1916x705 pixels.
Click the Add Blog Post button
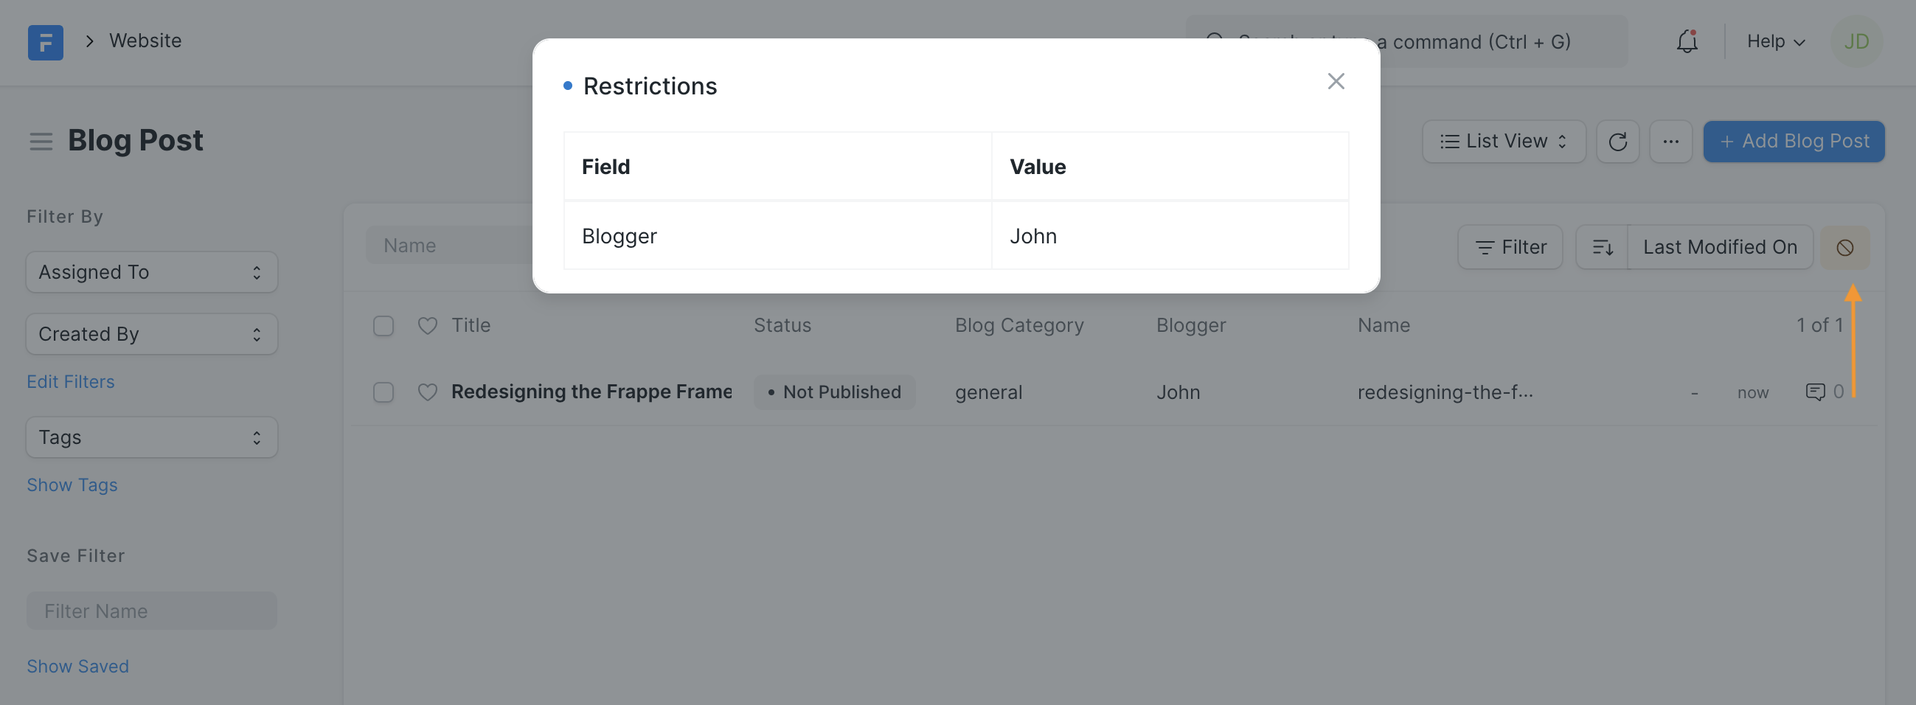coord(1794,142)
